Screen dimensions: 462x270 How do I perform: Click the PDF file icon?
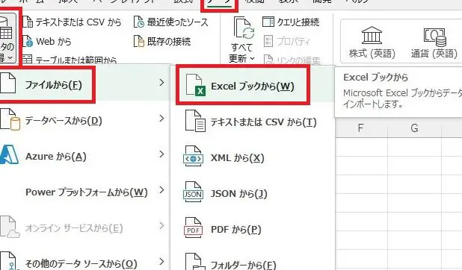pyautogui.click(x=194, y=228)
